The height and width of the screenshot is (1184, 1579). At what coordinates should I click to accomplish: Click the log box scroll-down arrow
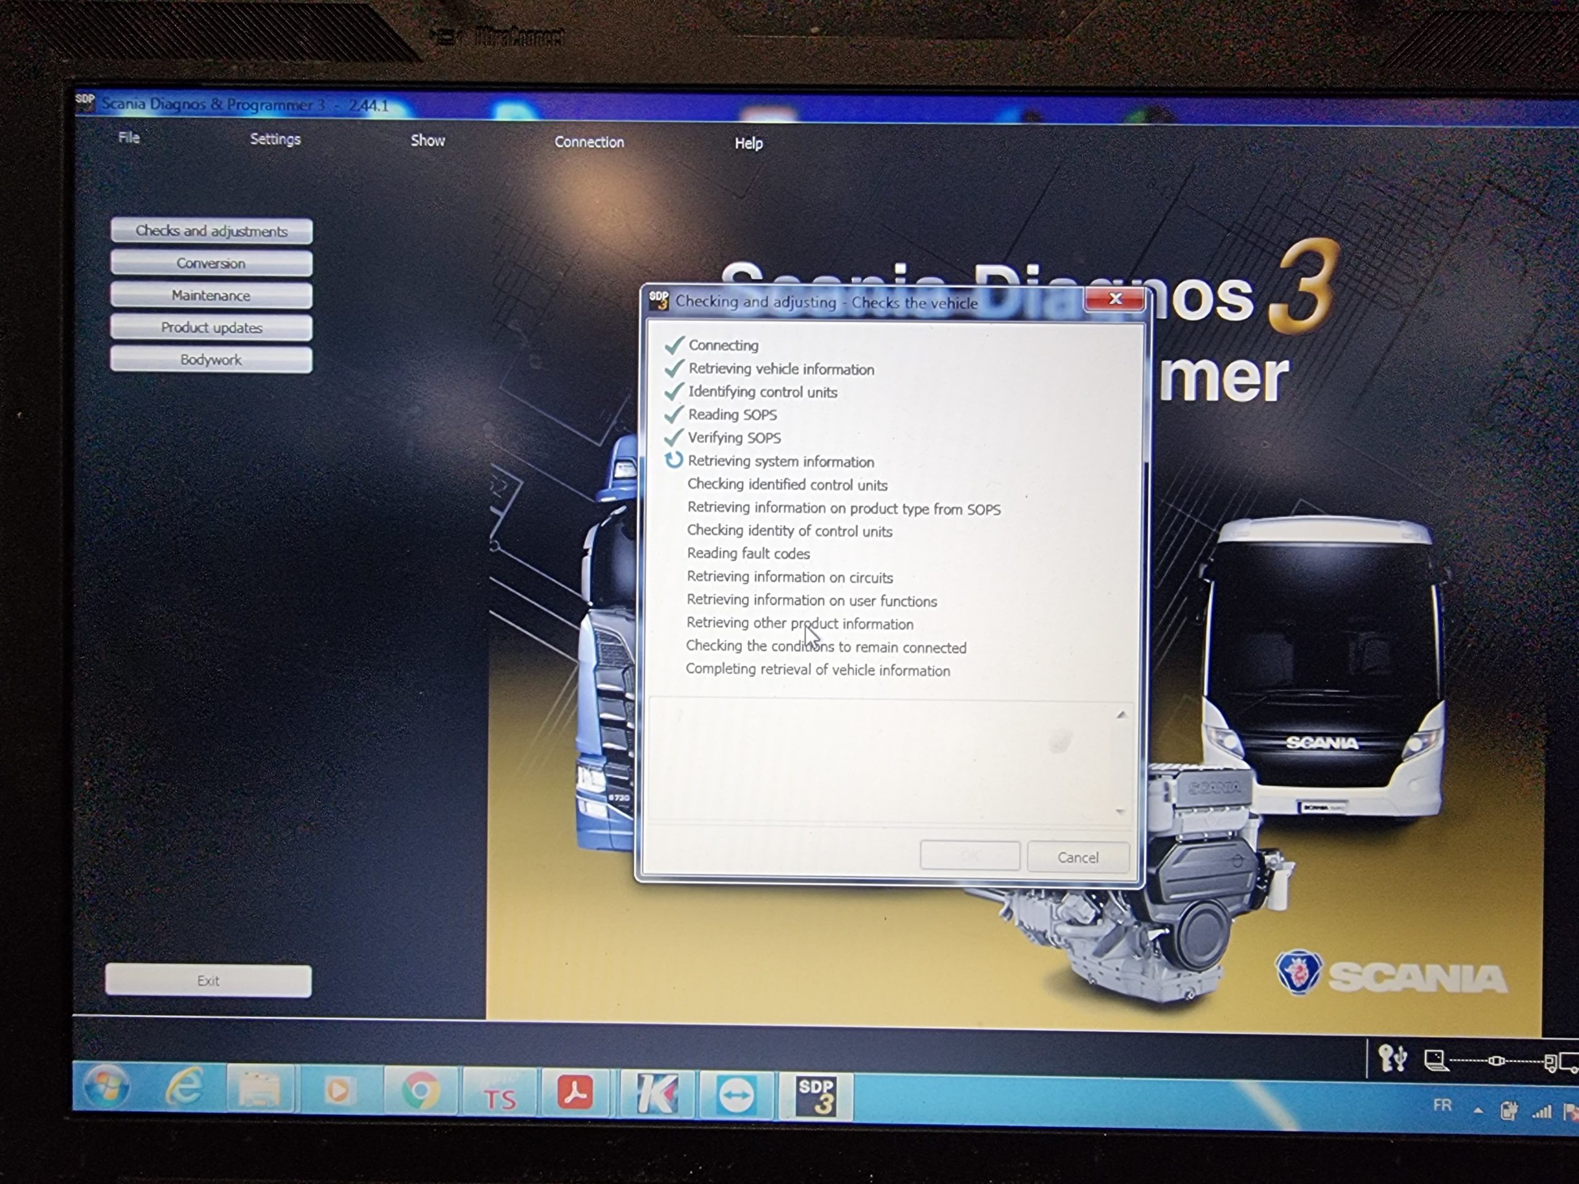point(1120,812)
